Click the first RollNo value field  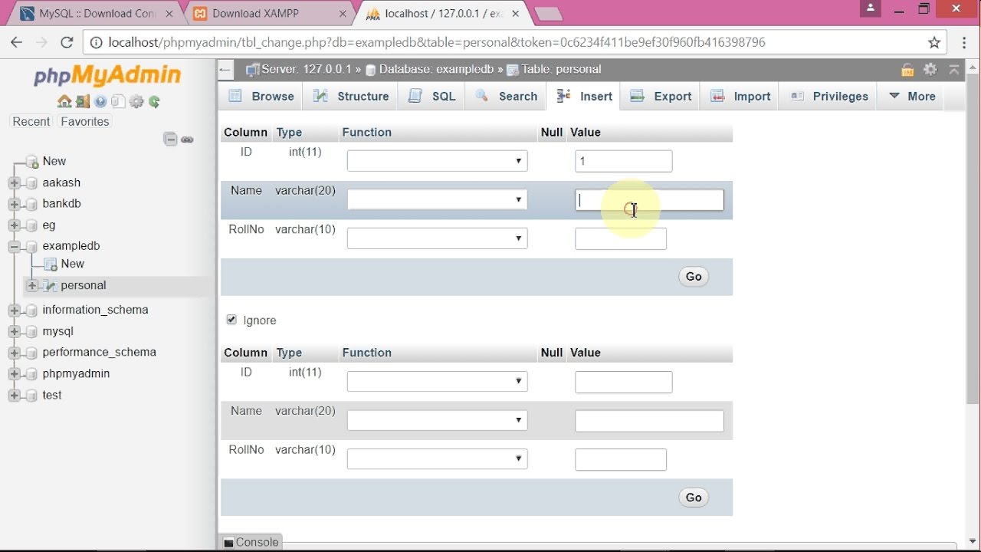621,238
